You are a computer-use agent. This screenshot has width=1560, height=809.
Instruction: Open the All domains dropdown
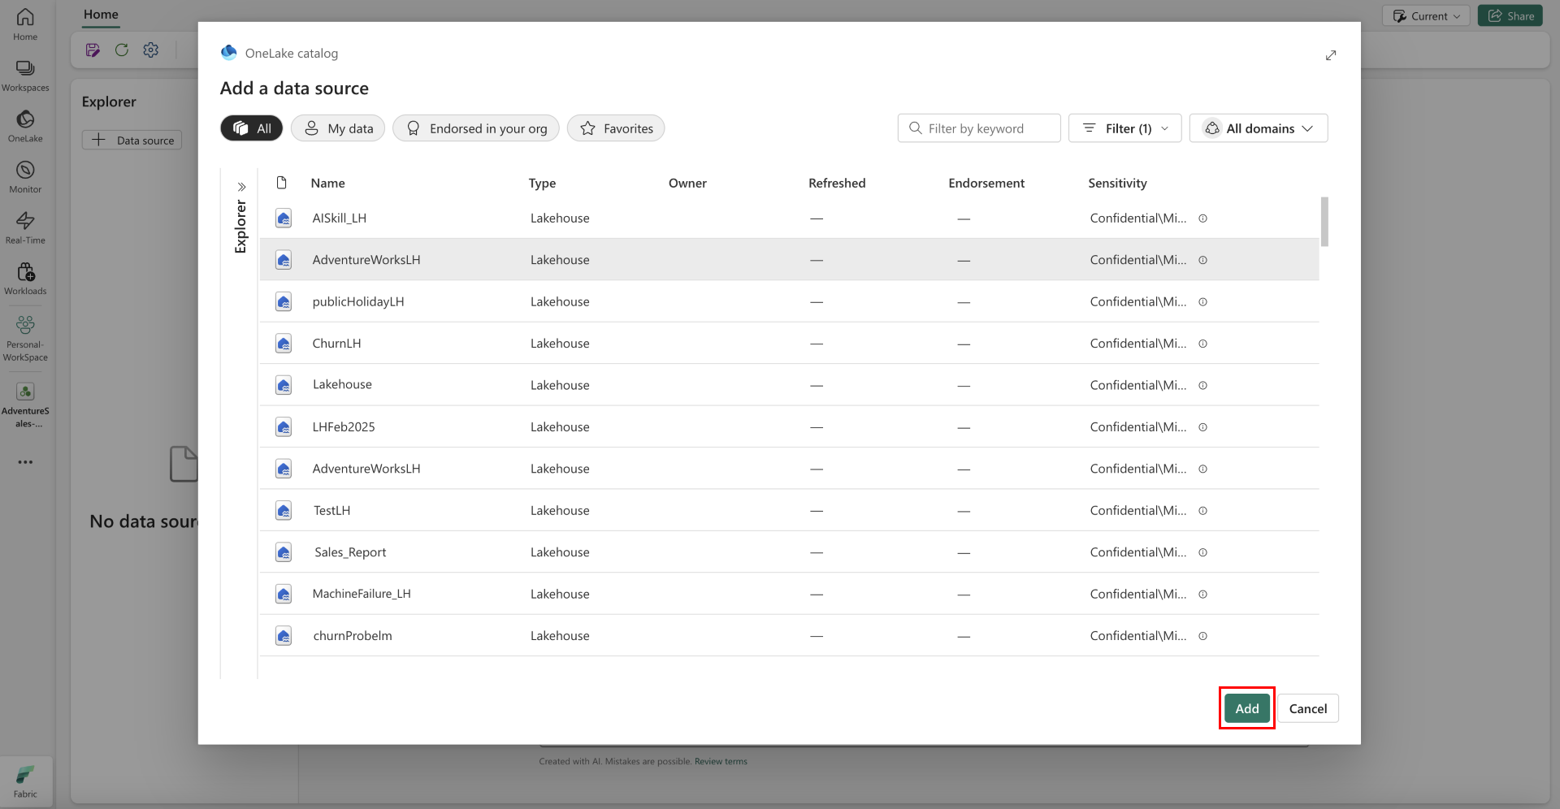1259,128
